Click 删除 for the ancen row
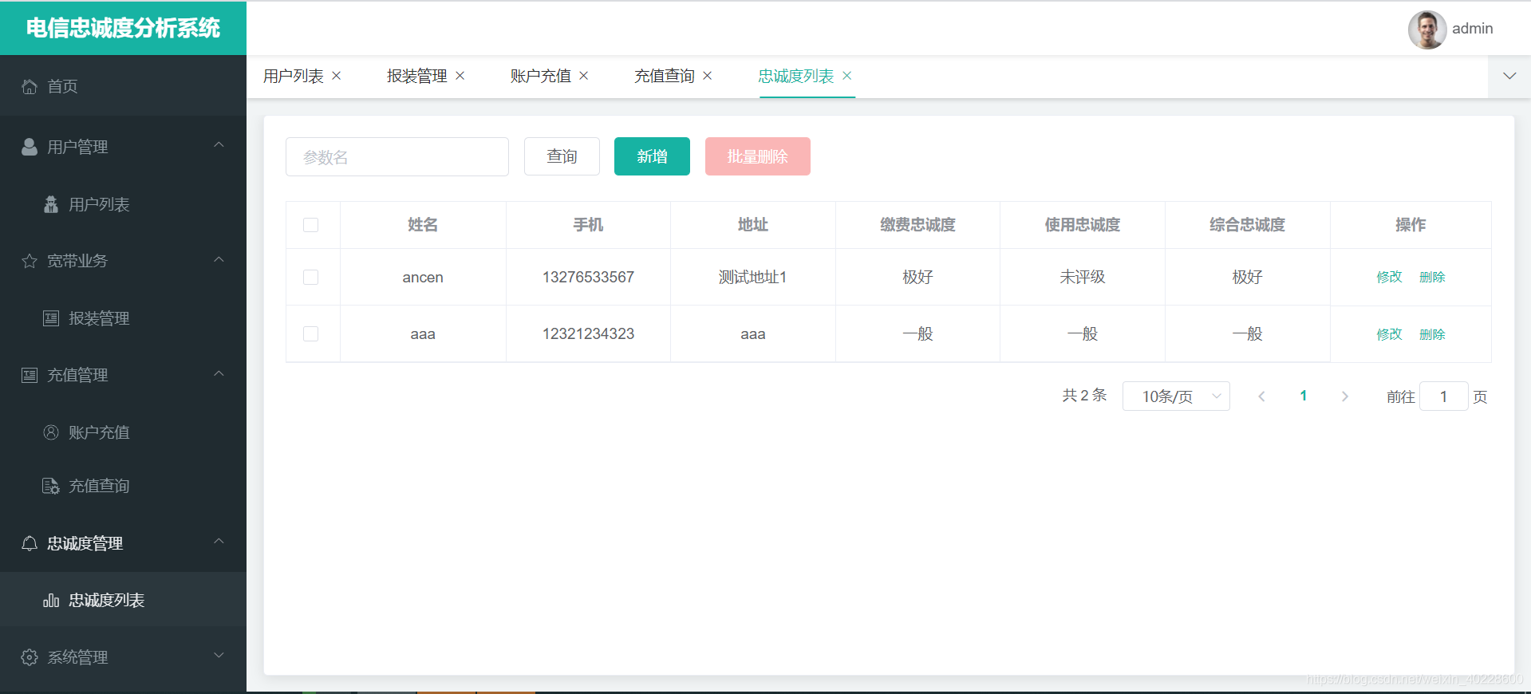The image size is (1531, 694). click(1432, 277)
